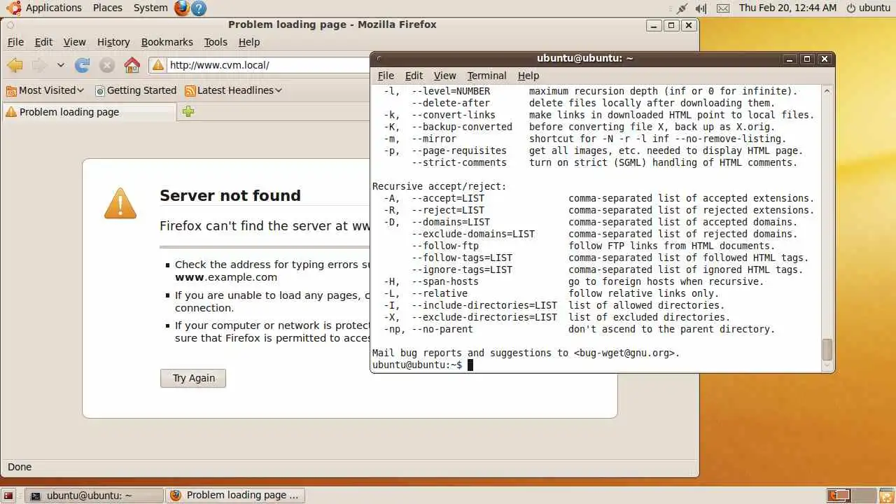Reload the page in Firefox
This screenshot has width=896, height=504.
tap(83, 65)
